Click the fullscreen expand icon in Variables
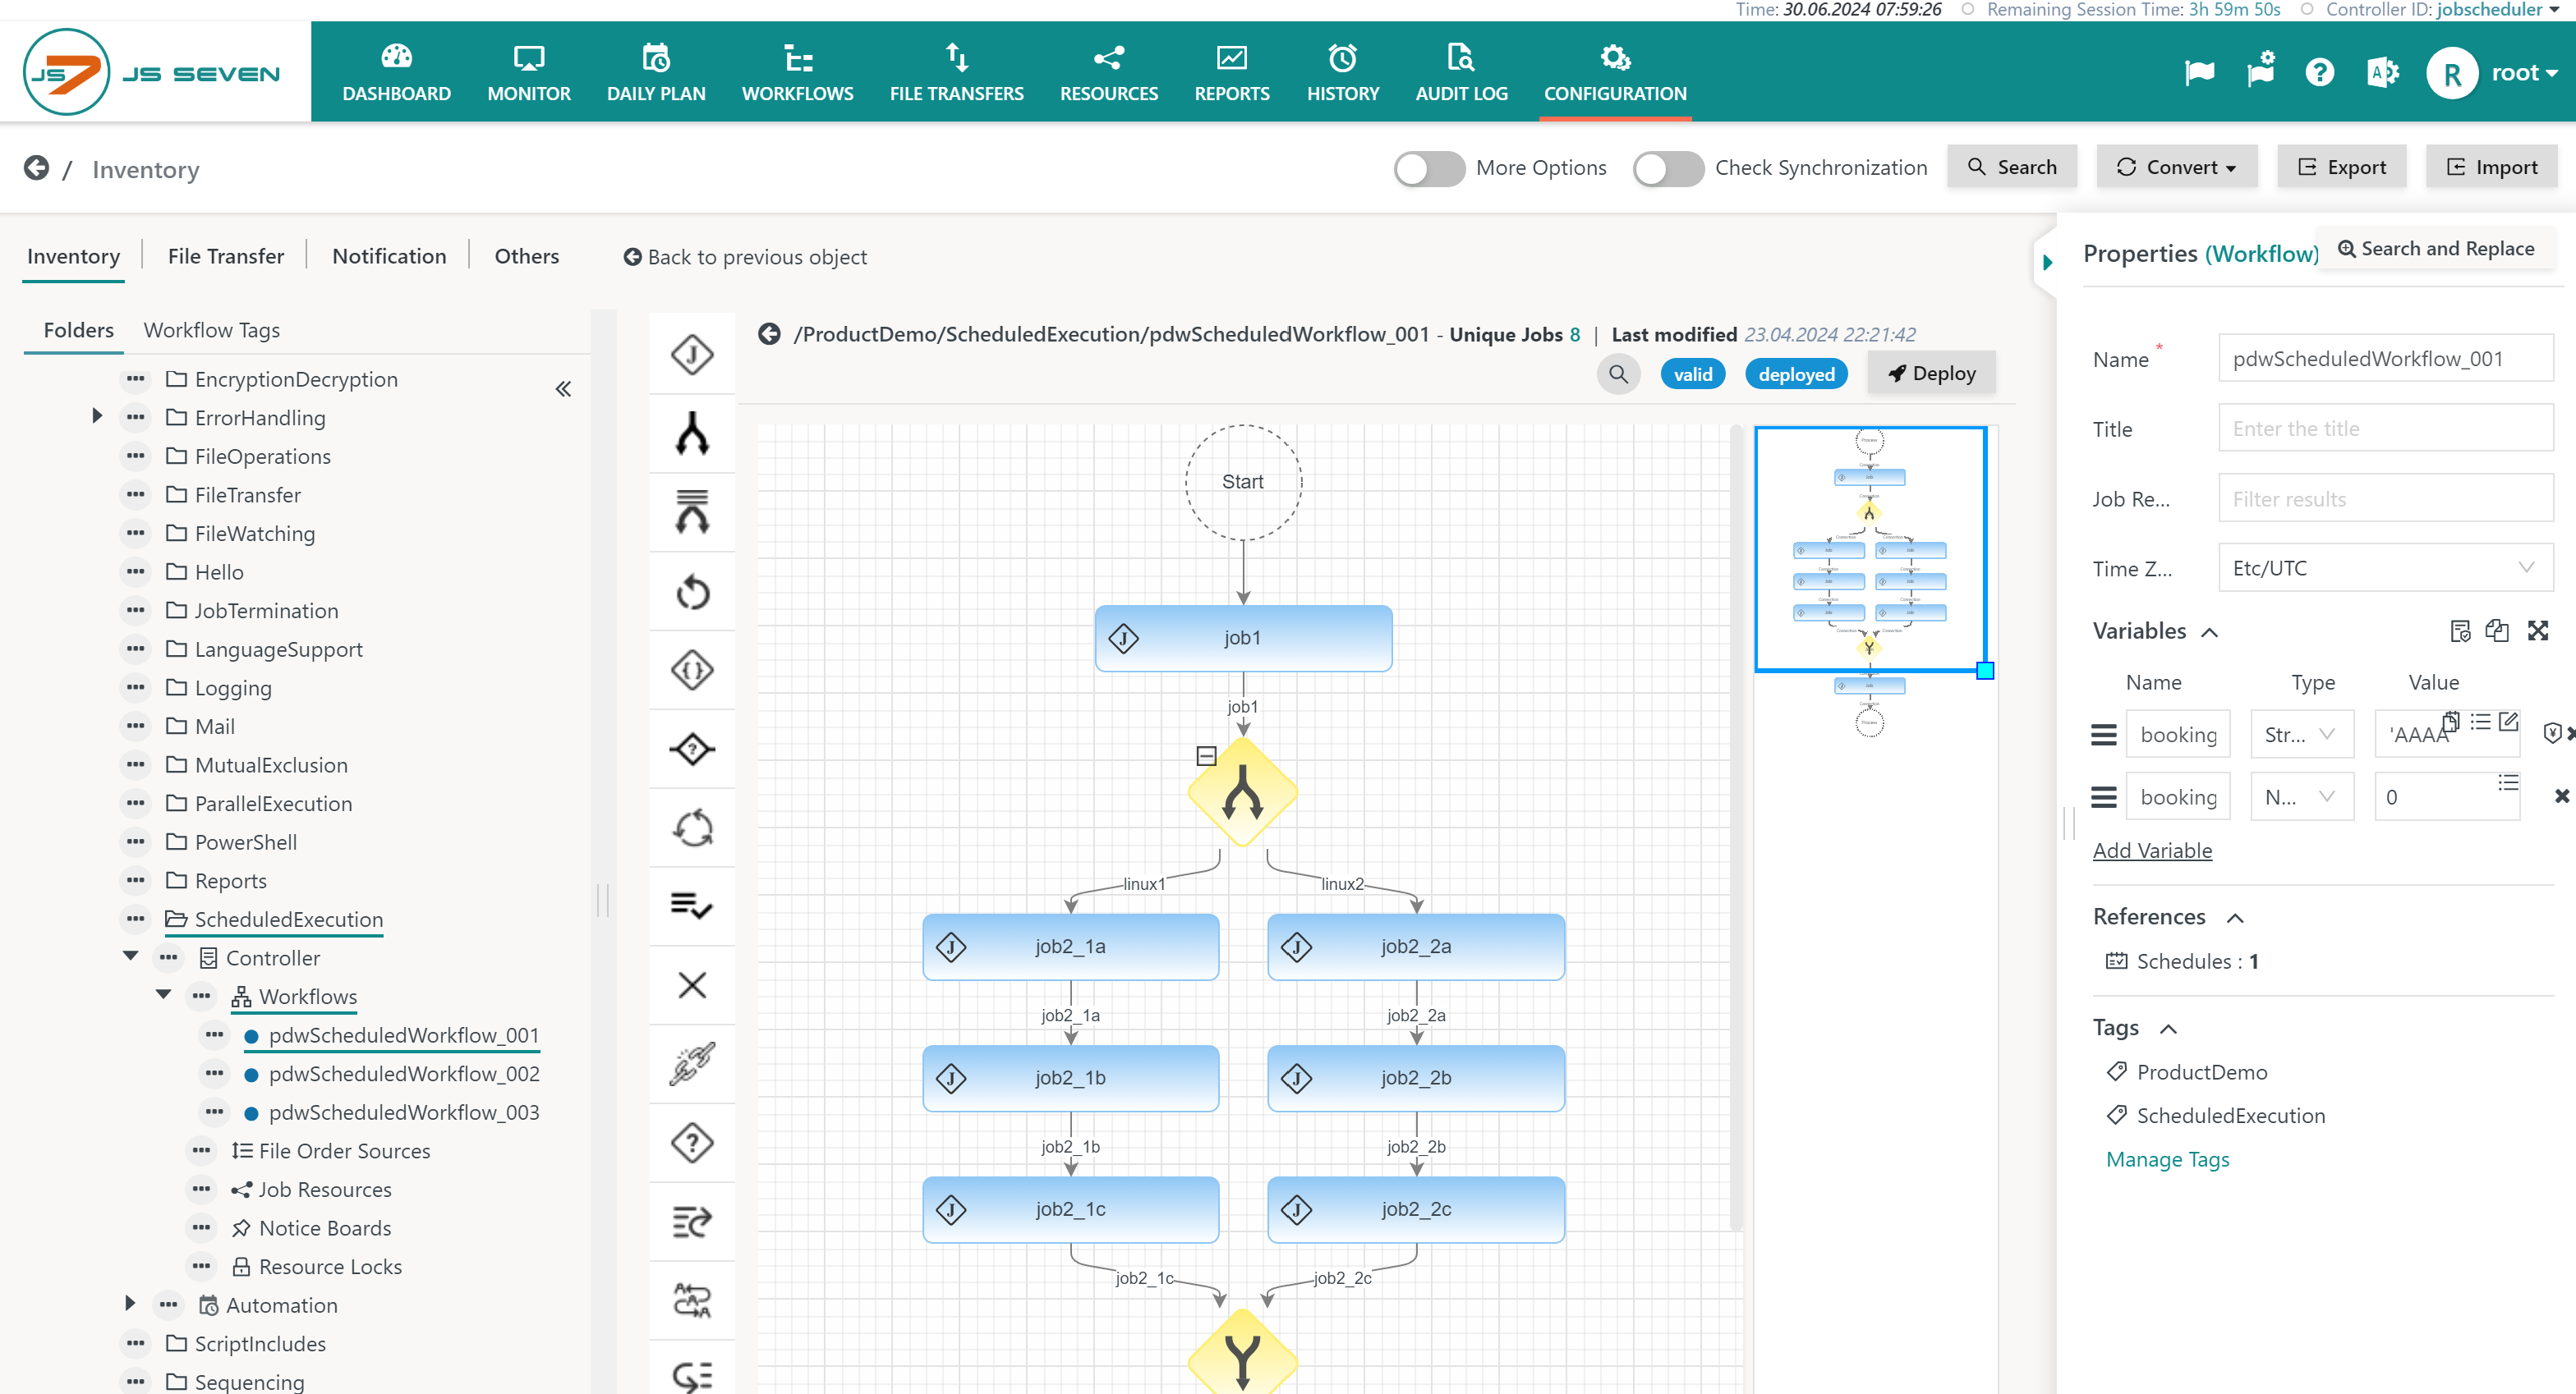The height and width of the screenshot is (1394, 2576). coord(2538,631)
